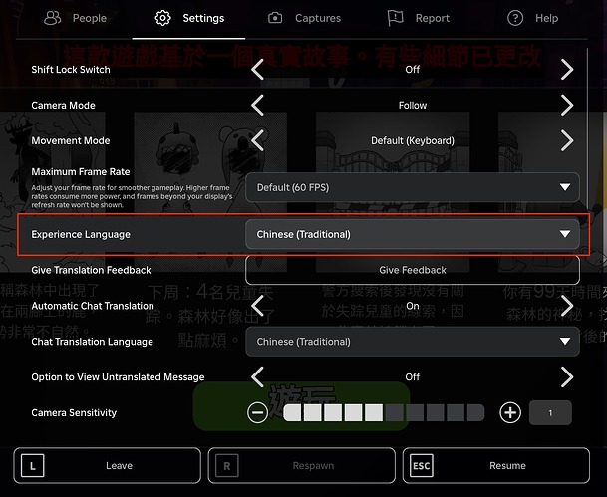Click the Help question mark icon
The image size is (607, 497).
coord(515,18)
